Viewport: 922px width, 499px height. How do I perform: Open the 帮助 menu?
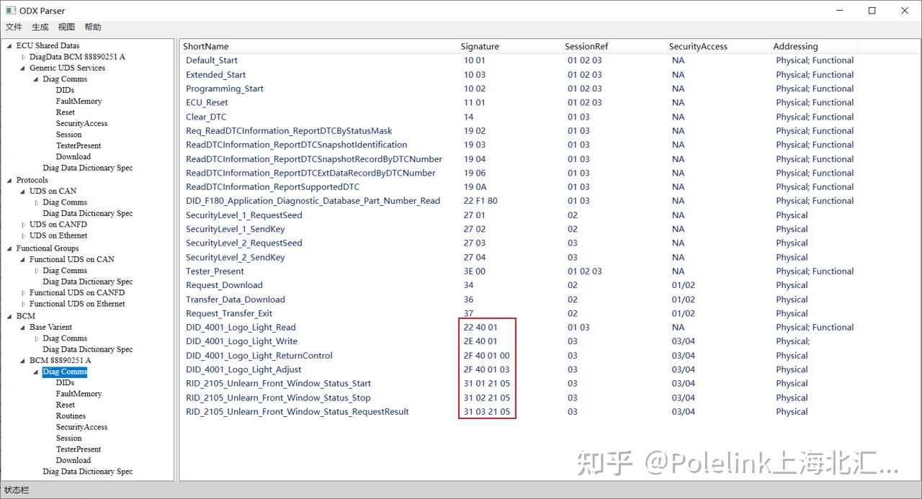91,27
